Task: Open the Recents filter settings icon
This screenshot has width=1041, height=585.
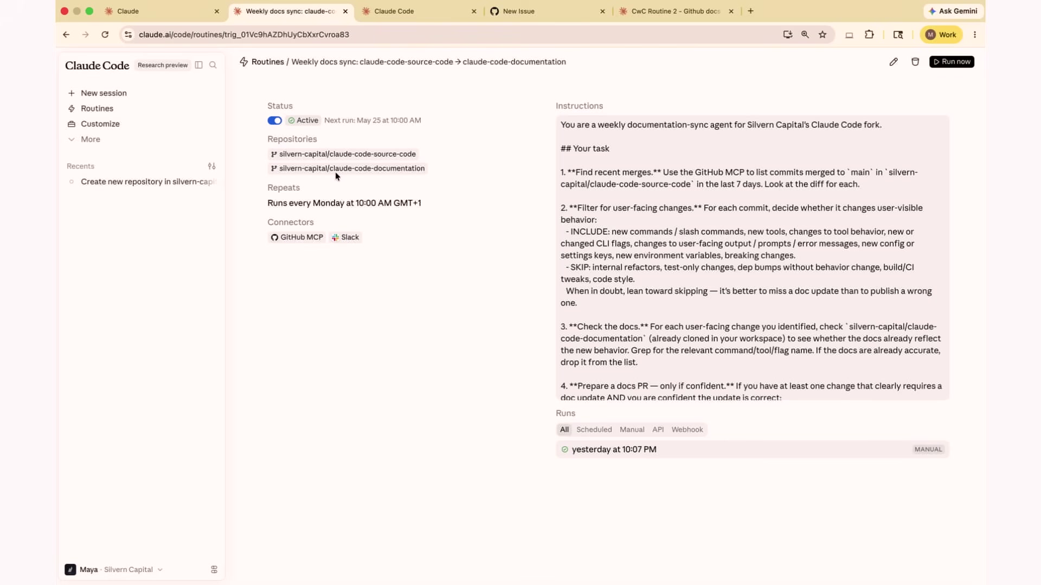Action: (x=212, y=166)
